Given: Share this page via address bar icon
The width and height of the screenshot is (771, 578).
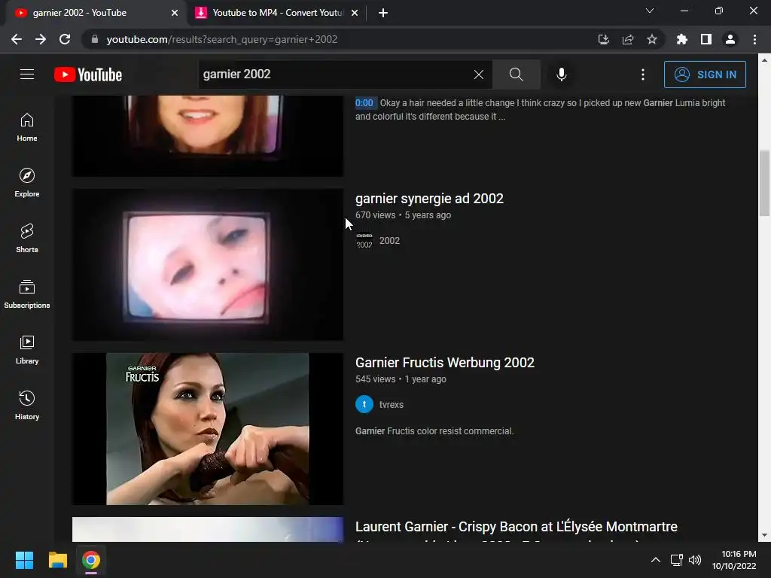Looking at the screenshot, I should [628, 39].
